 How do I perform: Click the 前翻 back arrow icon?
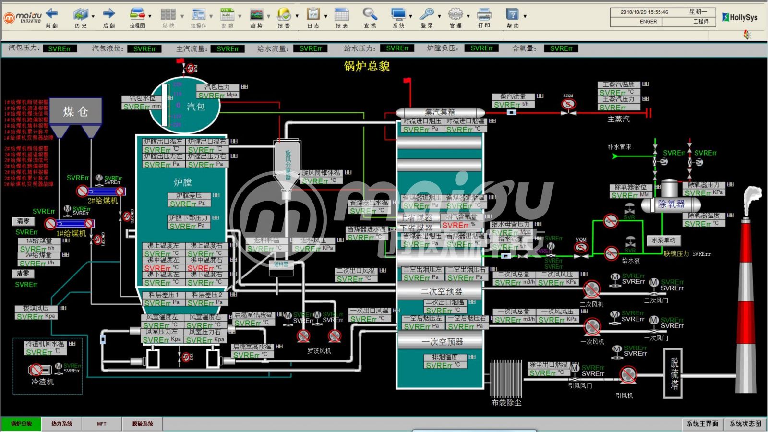click(52, 14)
